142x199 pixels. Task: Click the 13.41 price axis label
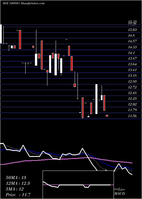[x=132, y=70]
